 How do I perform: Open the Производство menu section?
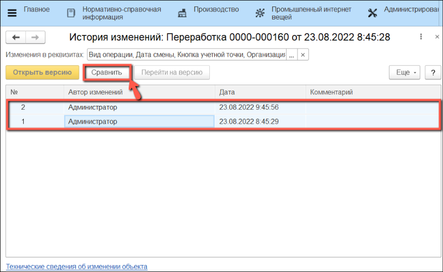click(x=216, y=10)
